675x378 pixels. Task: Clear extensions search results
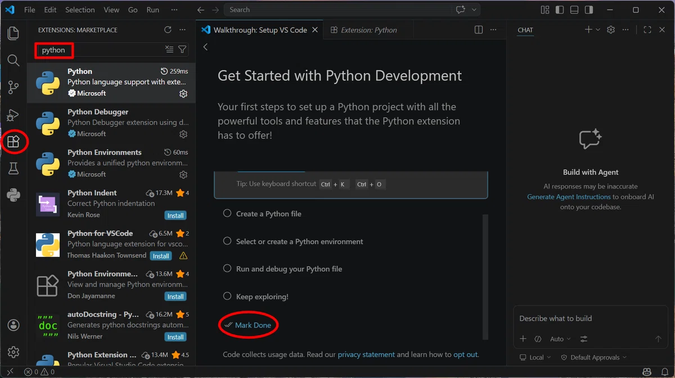169,49
